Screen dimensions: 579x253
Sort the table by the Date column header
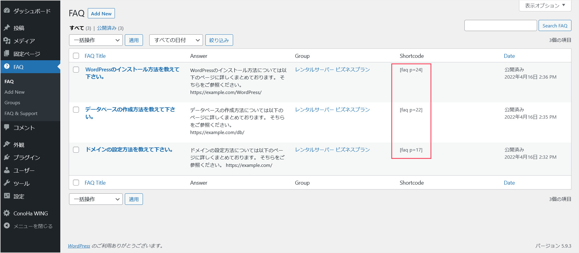click(509, 56)
